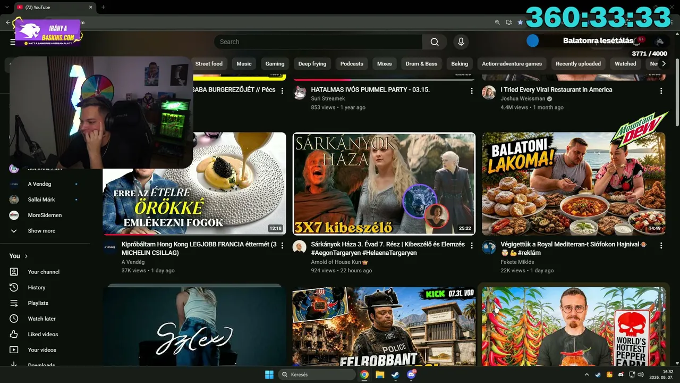
Task: Open the Windows Start menu
Action: point(269,374)
